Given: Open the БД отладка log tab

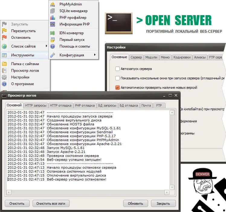Looking at the screenshot, I should click(x=129, y=105).
